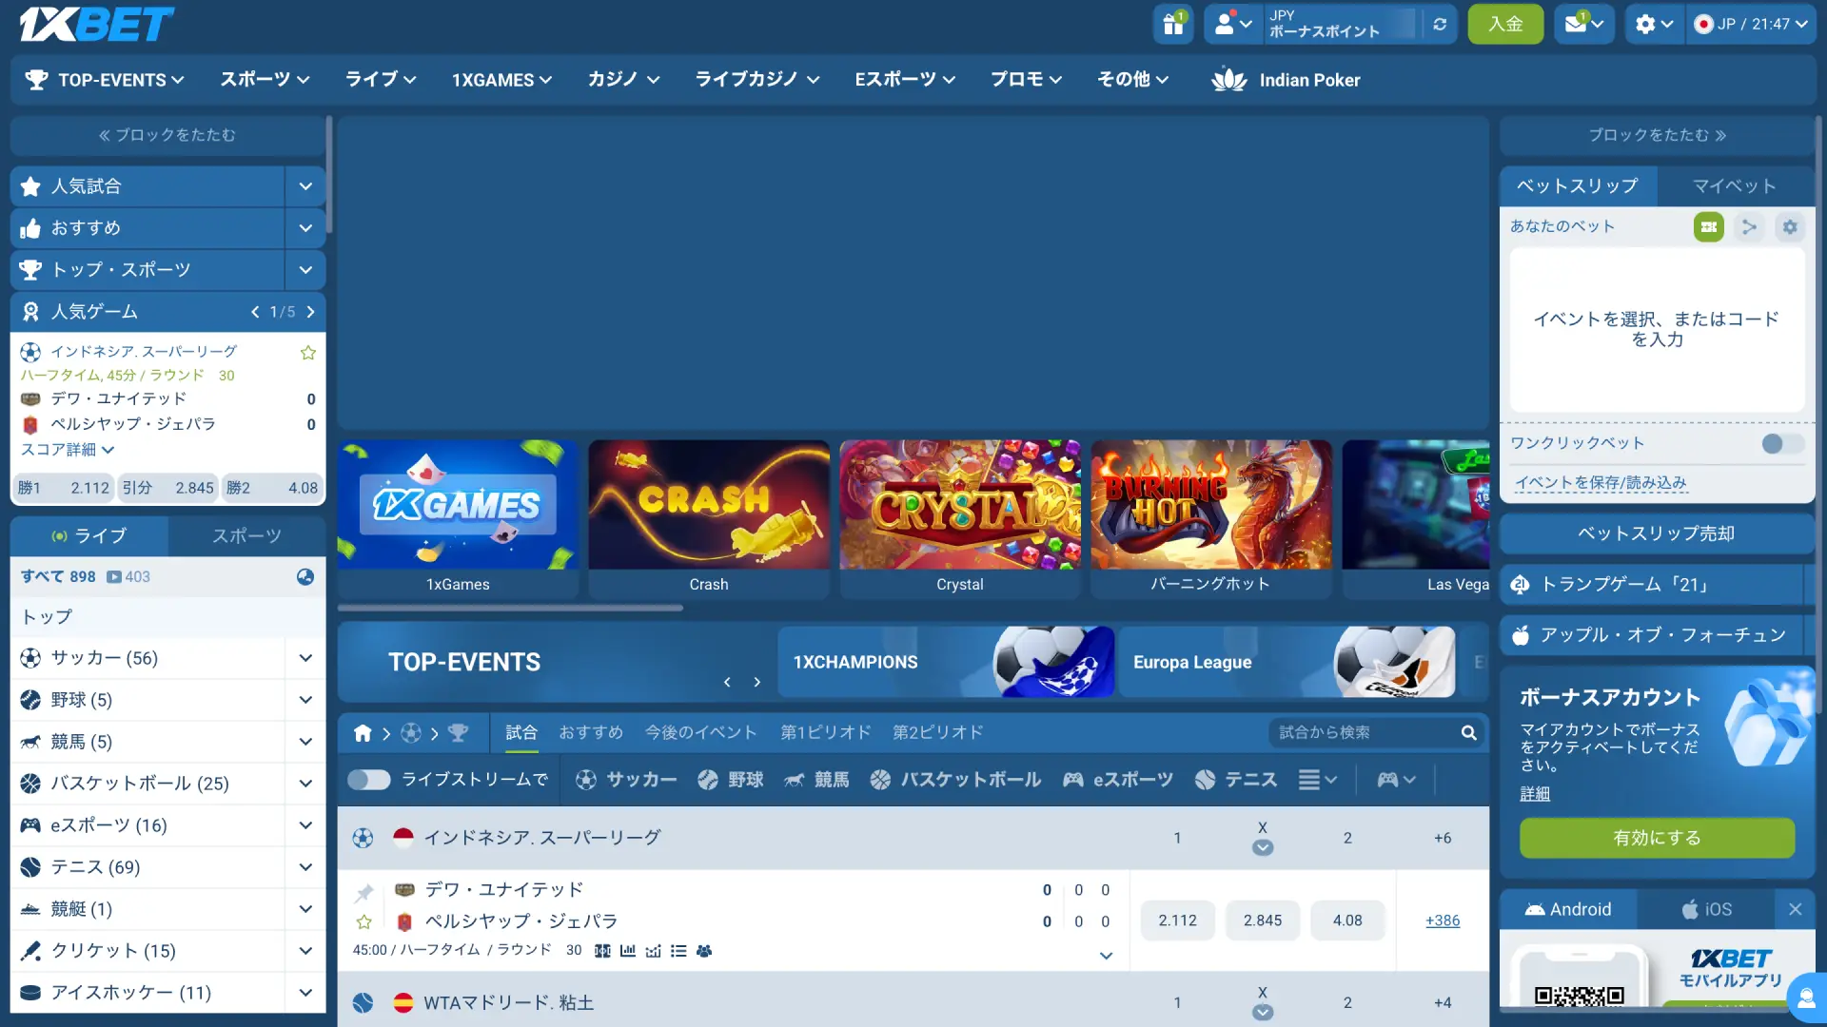The width and height of the screenshot is (1827, 1027).
Task: Go to home icon in breadcrumb
Action: [x=363, y=733]
